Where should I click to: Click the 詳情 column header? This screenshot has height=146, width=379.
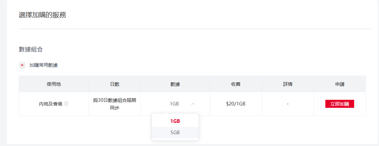[287, 84]
